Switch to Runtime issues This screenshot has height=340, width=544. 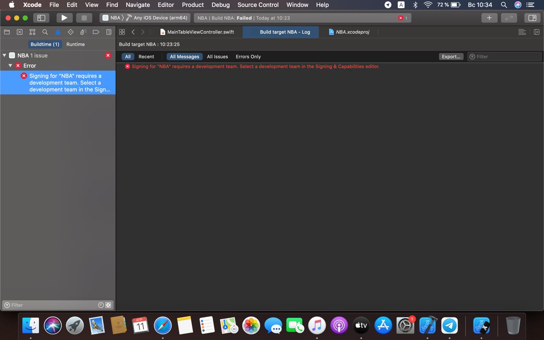click(75, 44)
